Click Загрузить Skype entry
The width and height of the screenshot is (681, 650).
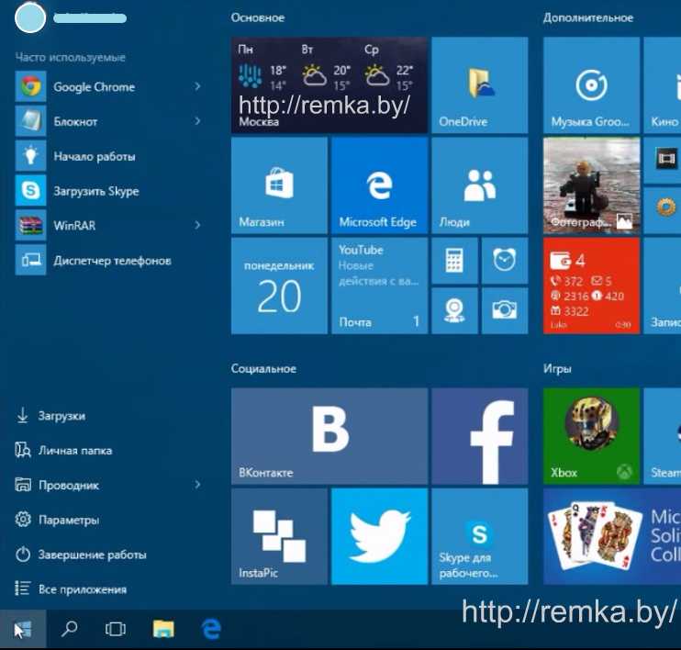point(108,191)
